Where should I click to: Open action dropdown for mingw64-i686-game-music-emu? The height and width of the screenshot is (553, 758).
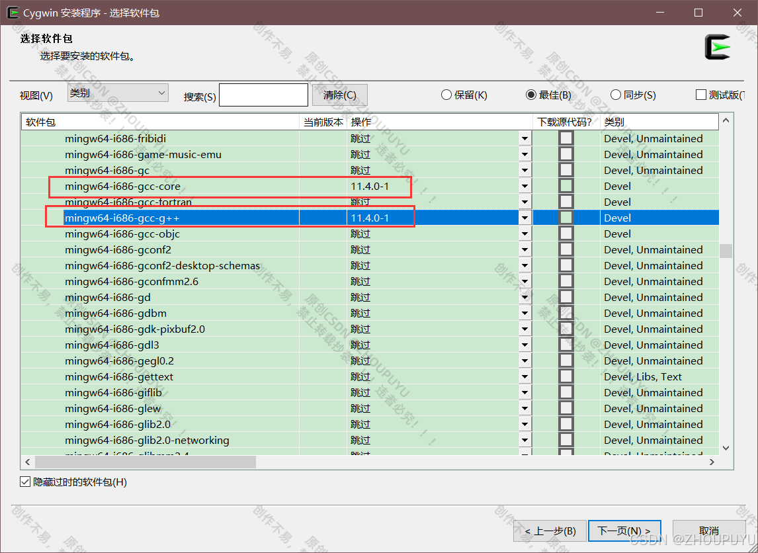tap(525, 155)
